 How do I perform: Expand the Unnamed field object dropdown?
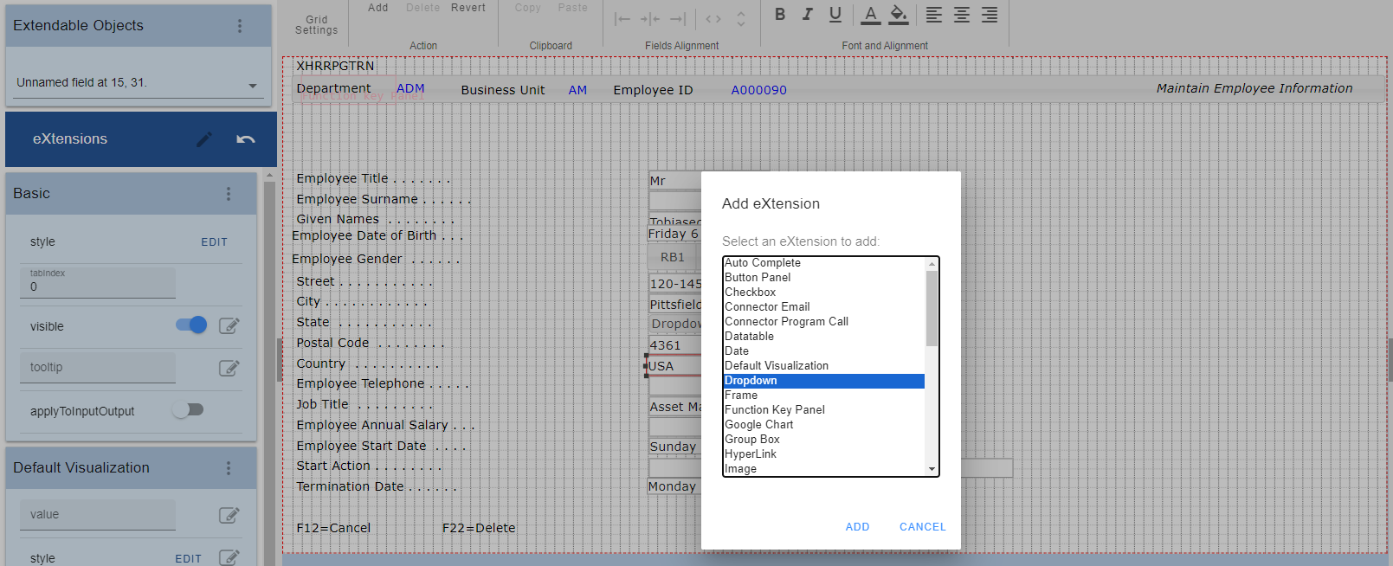pyautogui.click(x=253, y=86)
